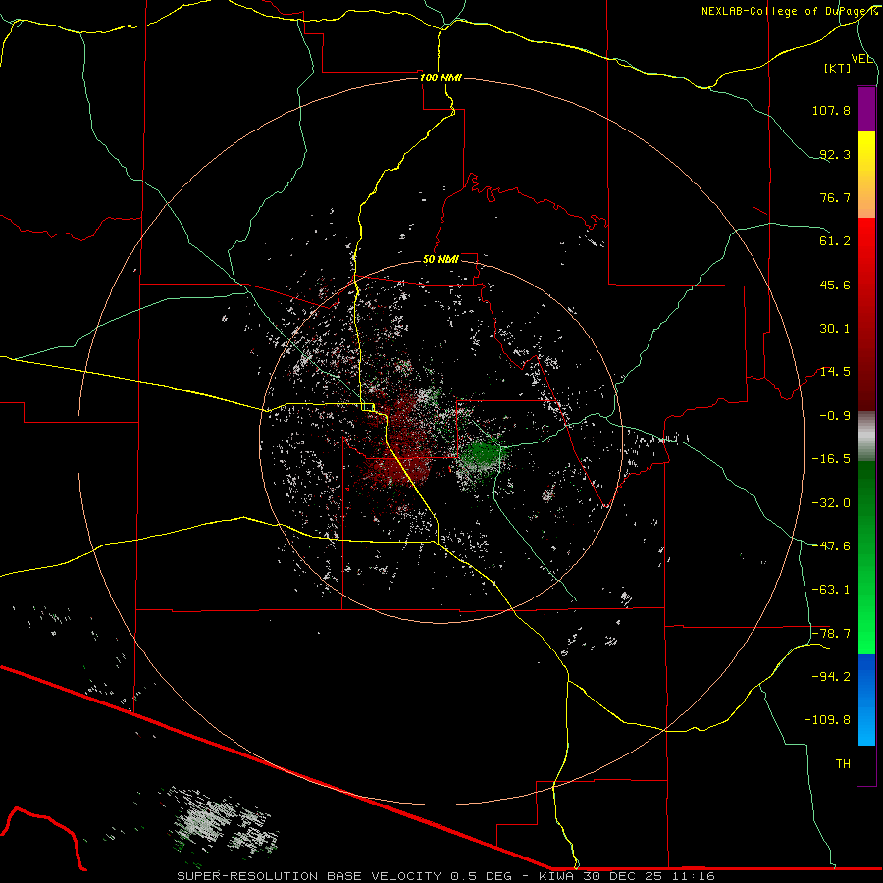This screenshot has height=883, width=883.
Task: Click the 61.2 scale value
Action: pos(835,241)
